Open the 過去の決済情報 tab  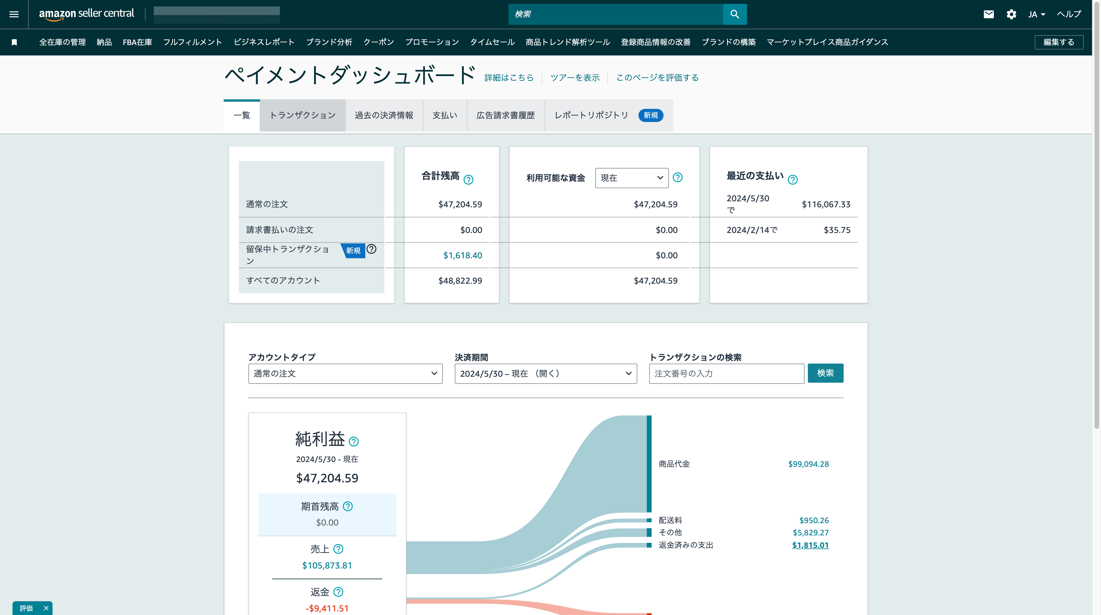384,115
